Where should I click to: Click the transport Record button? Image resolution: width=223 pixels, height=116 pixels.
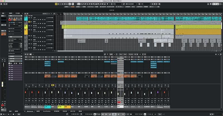click(123, 114)
